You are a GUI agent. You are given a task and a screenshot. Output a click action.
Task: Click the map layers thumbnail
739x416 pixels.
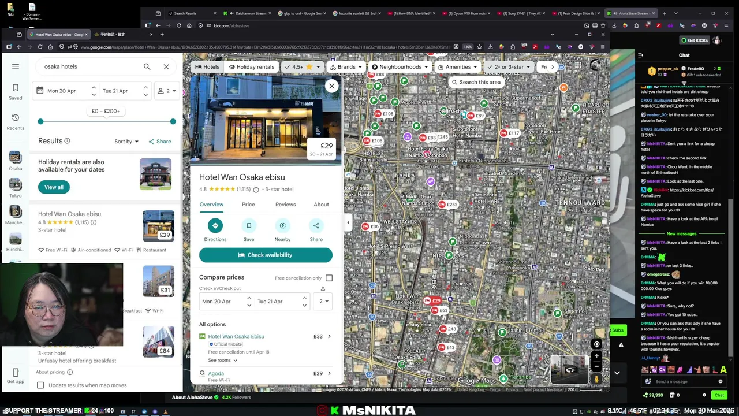(569, 370)
